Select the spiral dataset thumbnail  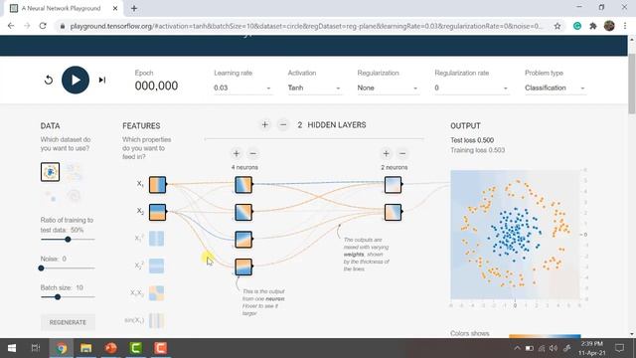(75, 196)
